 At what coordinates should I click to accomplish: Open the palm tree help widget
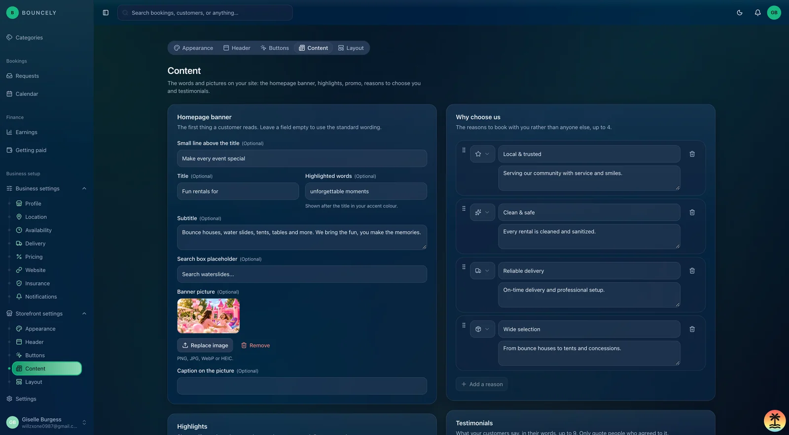(x=775, y=421)
